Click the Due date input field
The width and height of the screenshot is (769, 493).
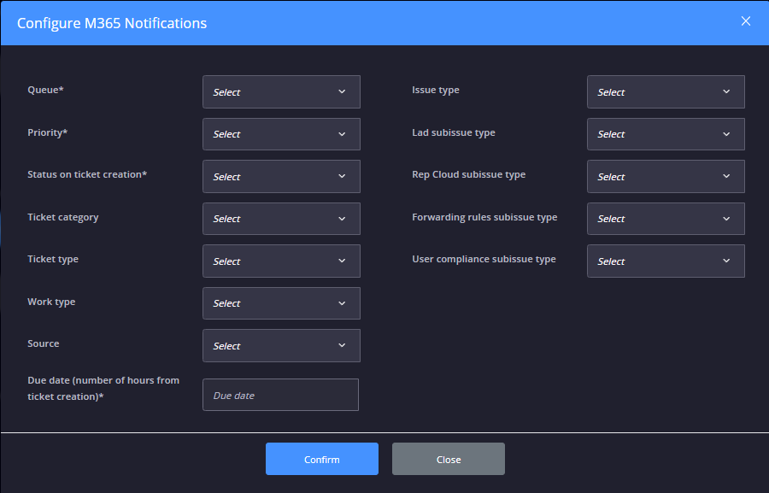[x=280, y=395]
